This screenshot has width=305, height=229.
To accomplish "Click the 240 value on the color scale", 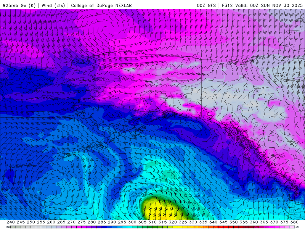I will 11,222.
